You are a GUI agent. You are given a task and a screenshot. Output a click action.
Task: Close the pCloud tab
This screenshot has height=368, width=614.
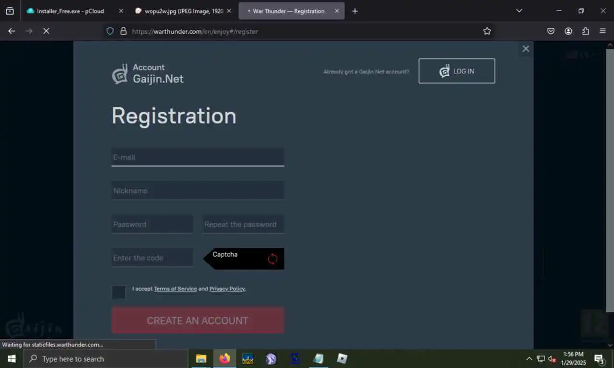point(120,11)
